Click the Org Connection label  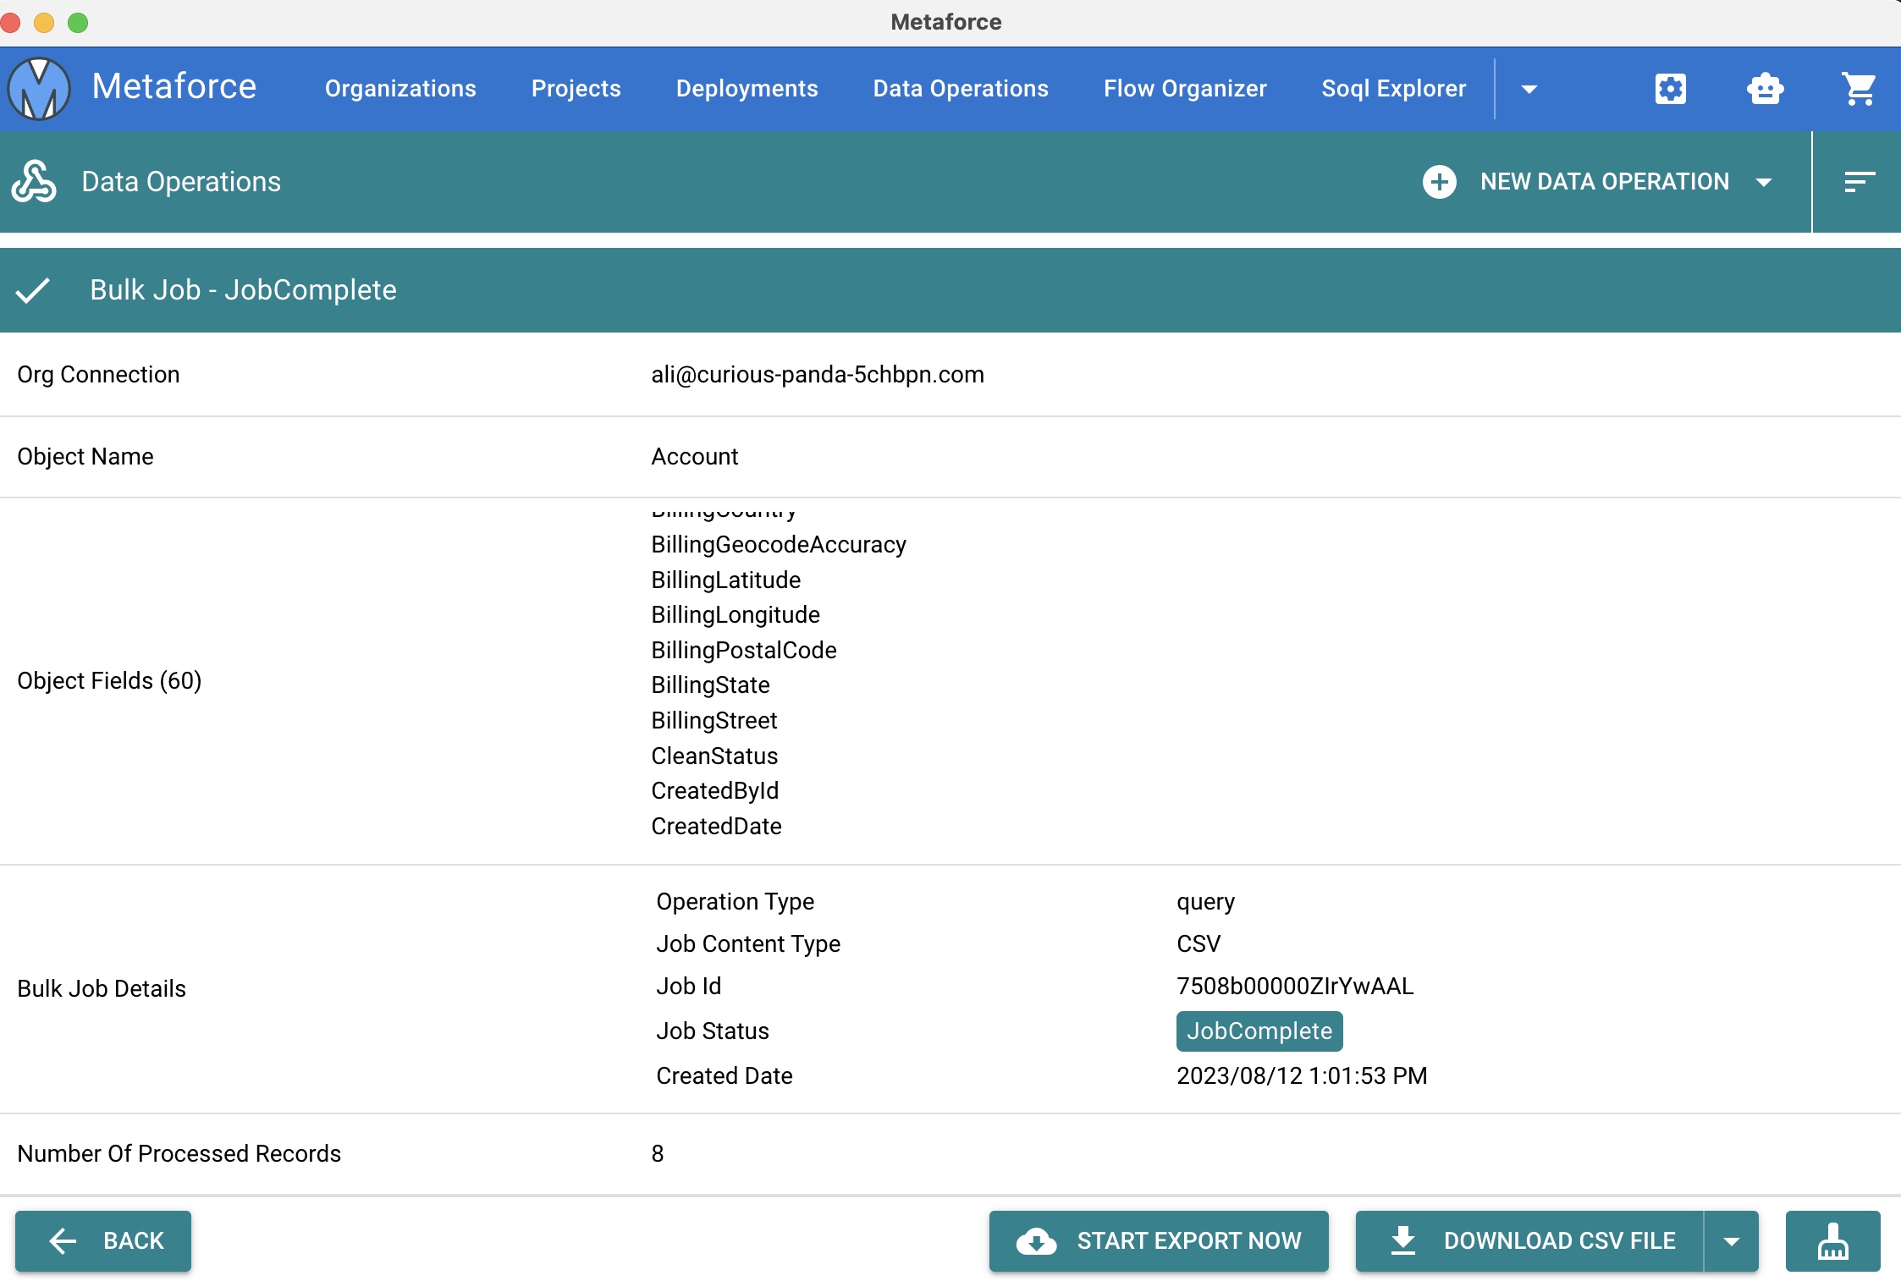pos(98,375)
